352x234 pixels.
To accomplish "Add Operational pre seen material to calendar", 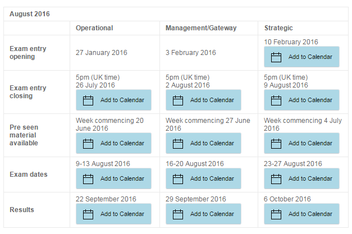I will point(114,144).
